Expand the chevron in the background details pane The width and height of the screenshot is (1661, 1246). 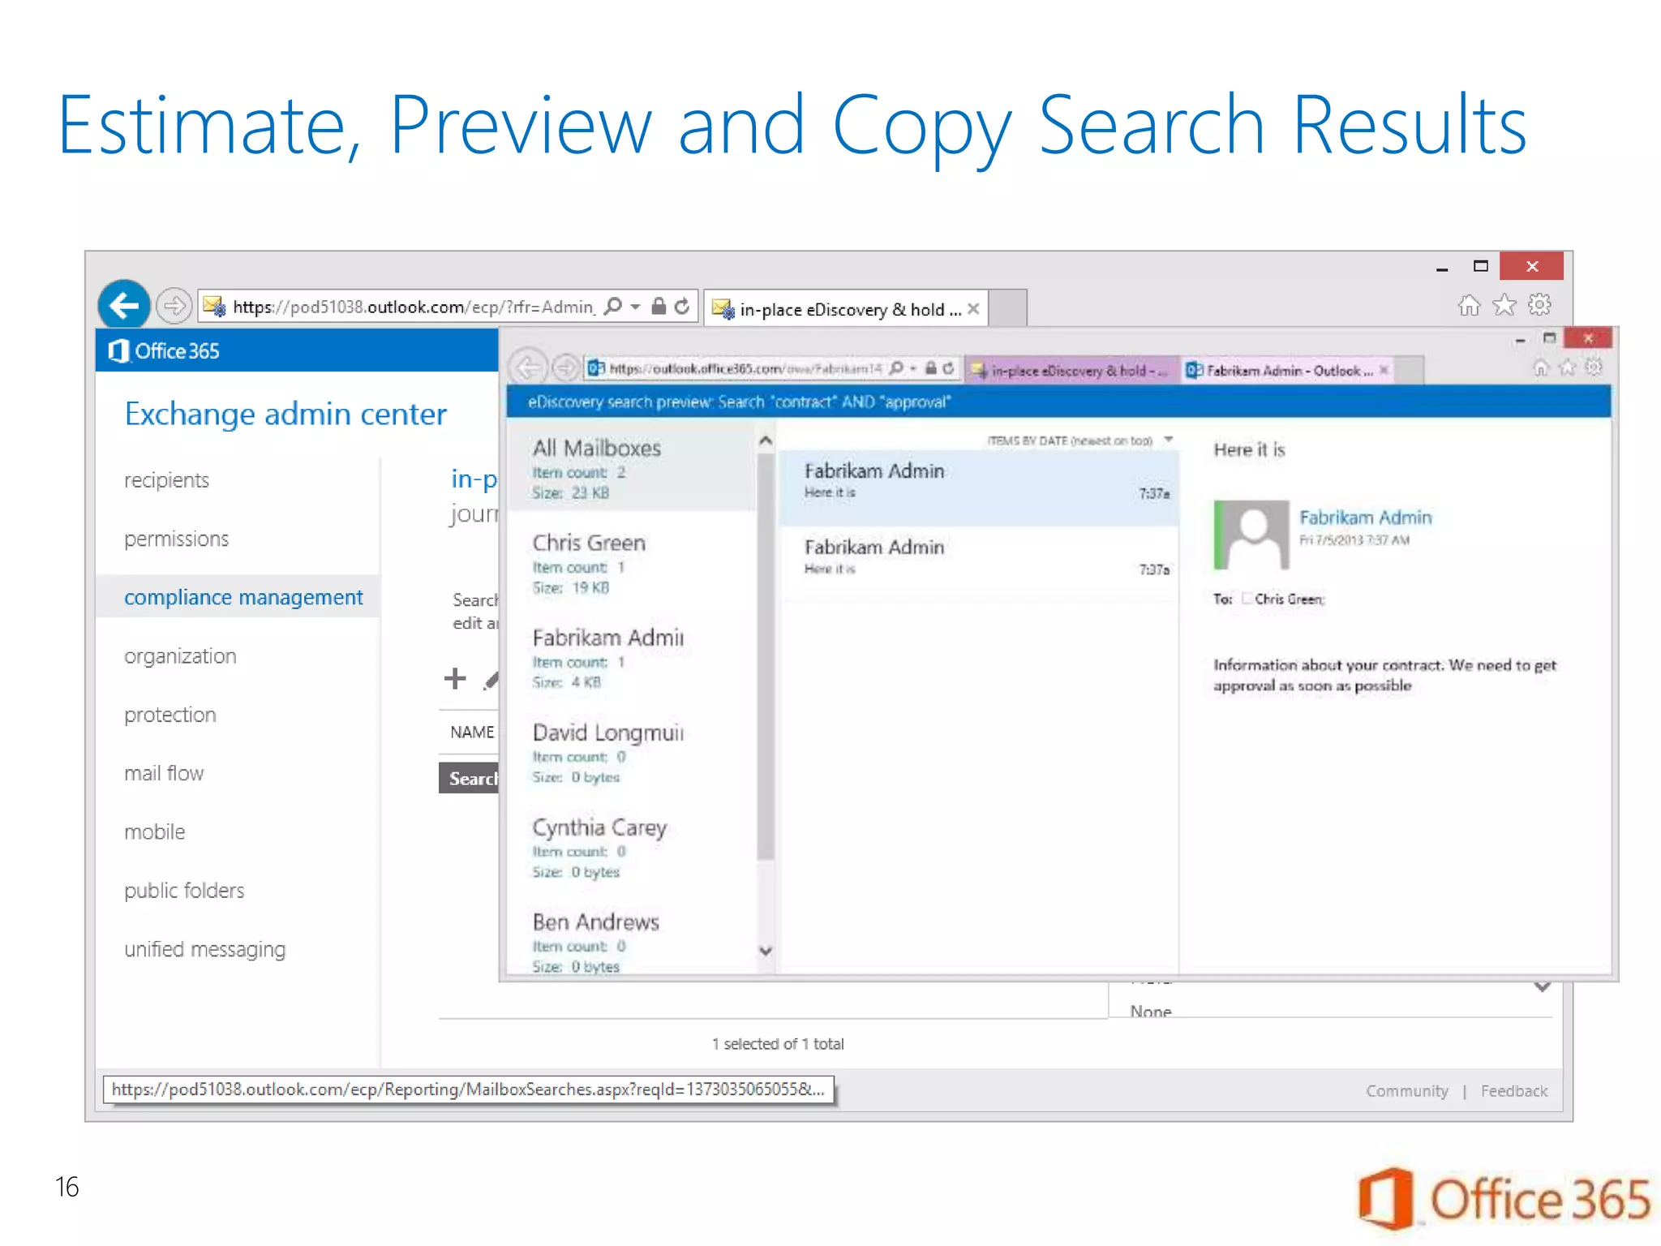(x=1542, y=987)
